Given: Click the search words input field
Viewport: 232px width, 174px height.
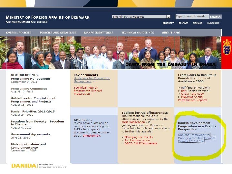Looking at the screenshot, I should coord(192,16).
